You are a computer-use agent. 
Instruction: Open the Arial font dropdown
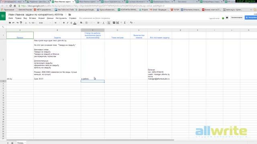pyautogui.click(x=45, y=23)
